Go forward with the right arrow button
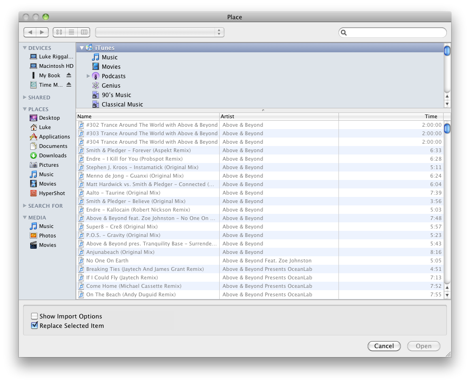The width and height of the screenshot is (470, 383). 42,32
